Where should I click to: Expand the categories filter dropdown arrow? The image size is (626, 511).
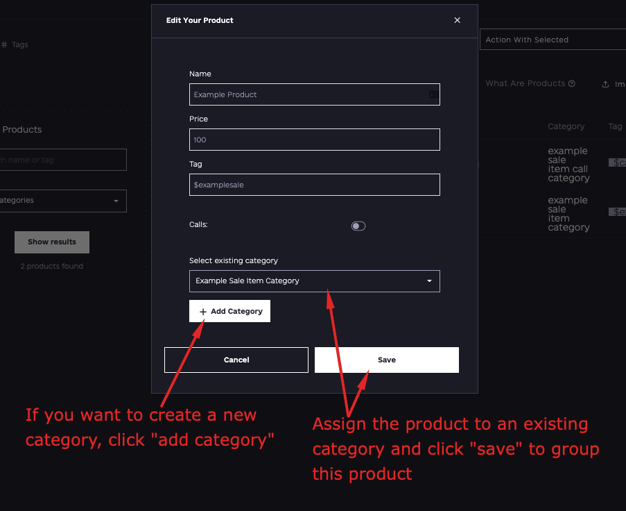pos(116,201)
